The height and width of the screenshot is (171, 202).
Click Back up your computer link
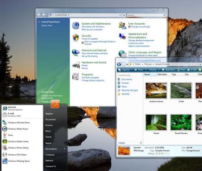[92, 30]
